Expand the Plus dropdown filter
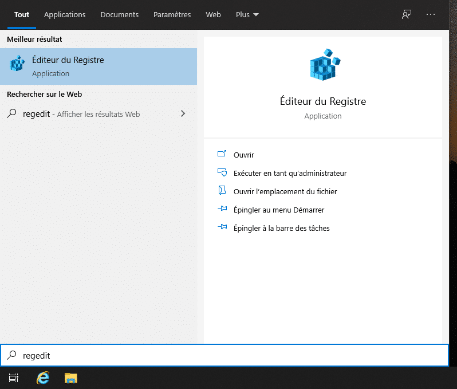The width and height of the screenshot is (457, 389). 247,14
